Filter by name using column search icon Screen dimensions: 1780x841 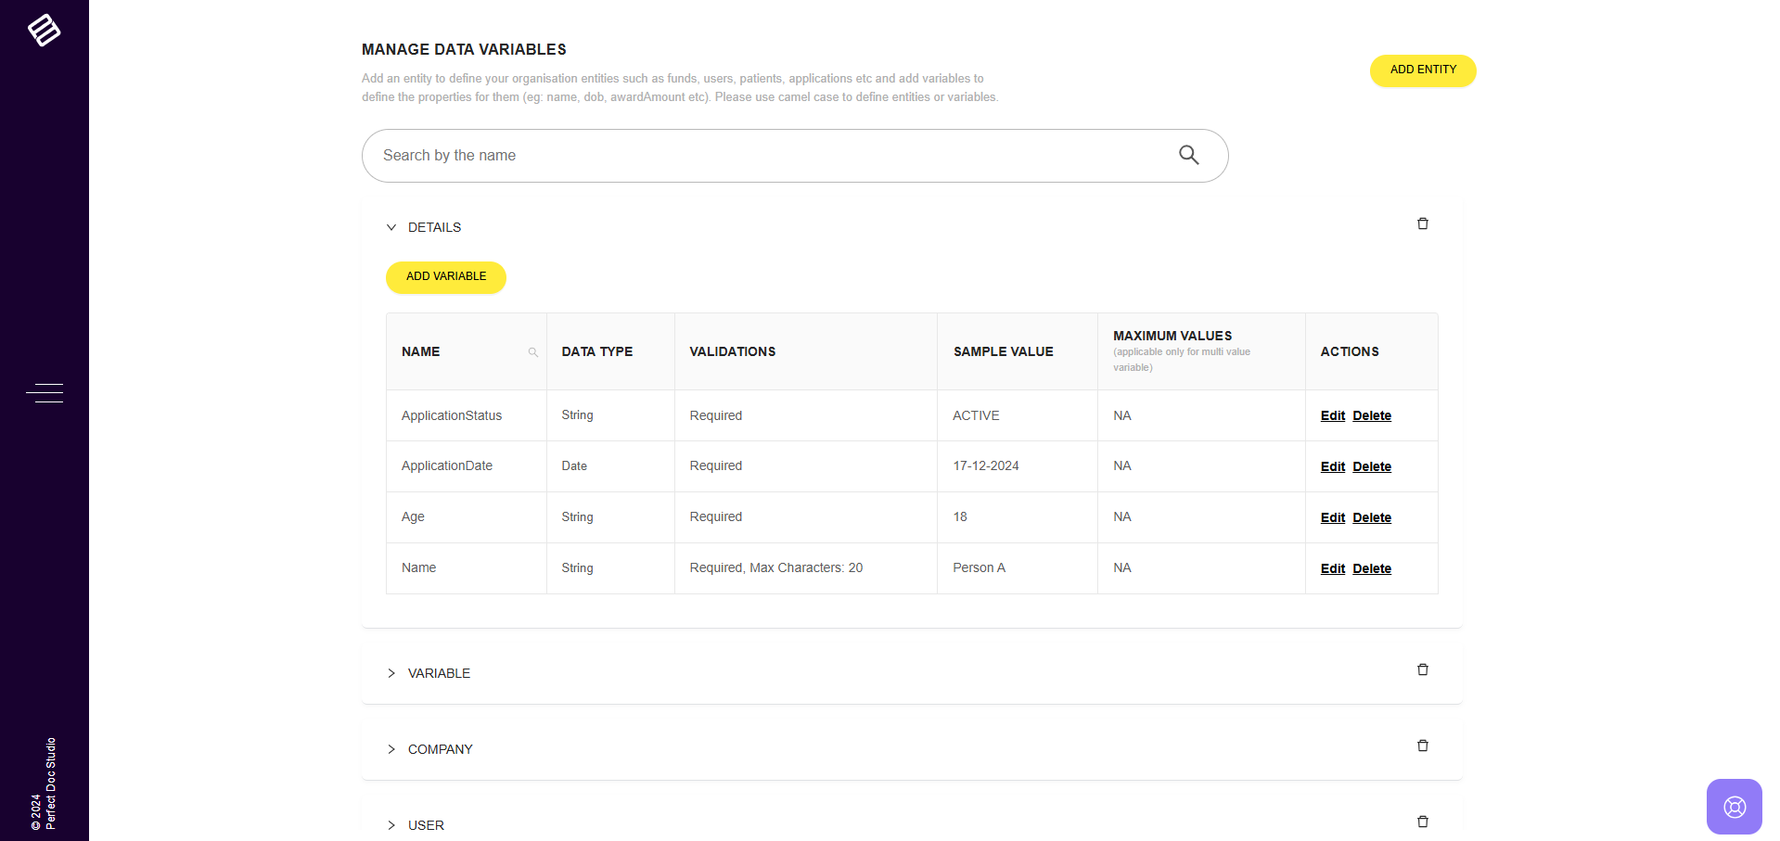pos(532,352)
